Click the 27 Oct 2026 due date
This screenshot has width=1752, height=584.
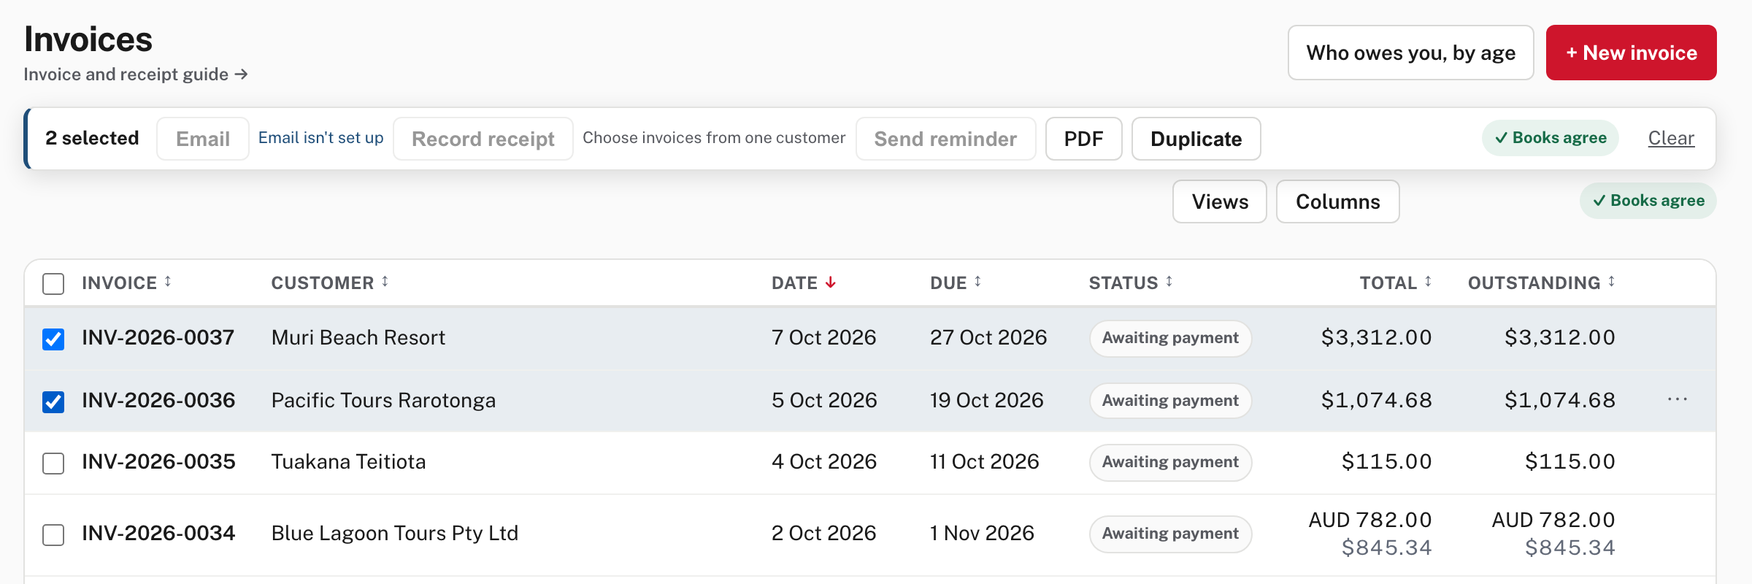click(988, 337)
